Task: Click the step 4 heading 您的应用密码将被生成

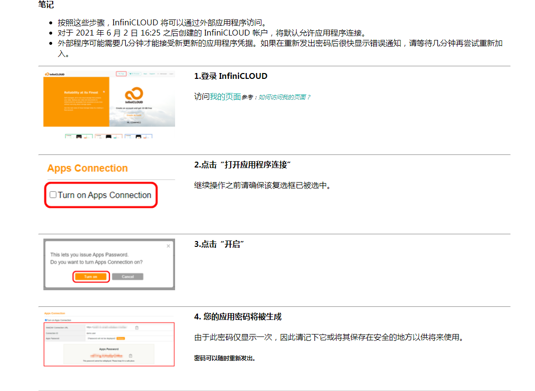Action: pyautogui.click(x=238, y=317)
